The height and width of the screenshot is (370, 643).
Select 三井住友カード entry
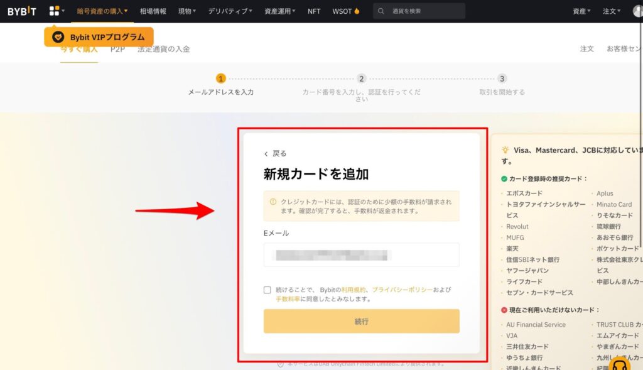(527, 347)
